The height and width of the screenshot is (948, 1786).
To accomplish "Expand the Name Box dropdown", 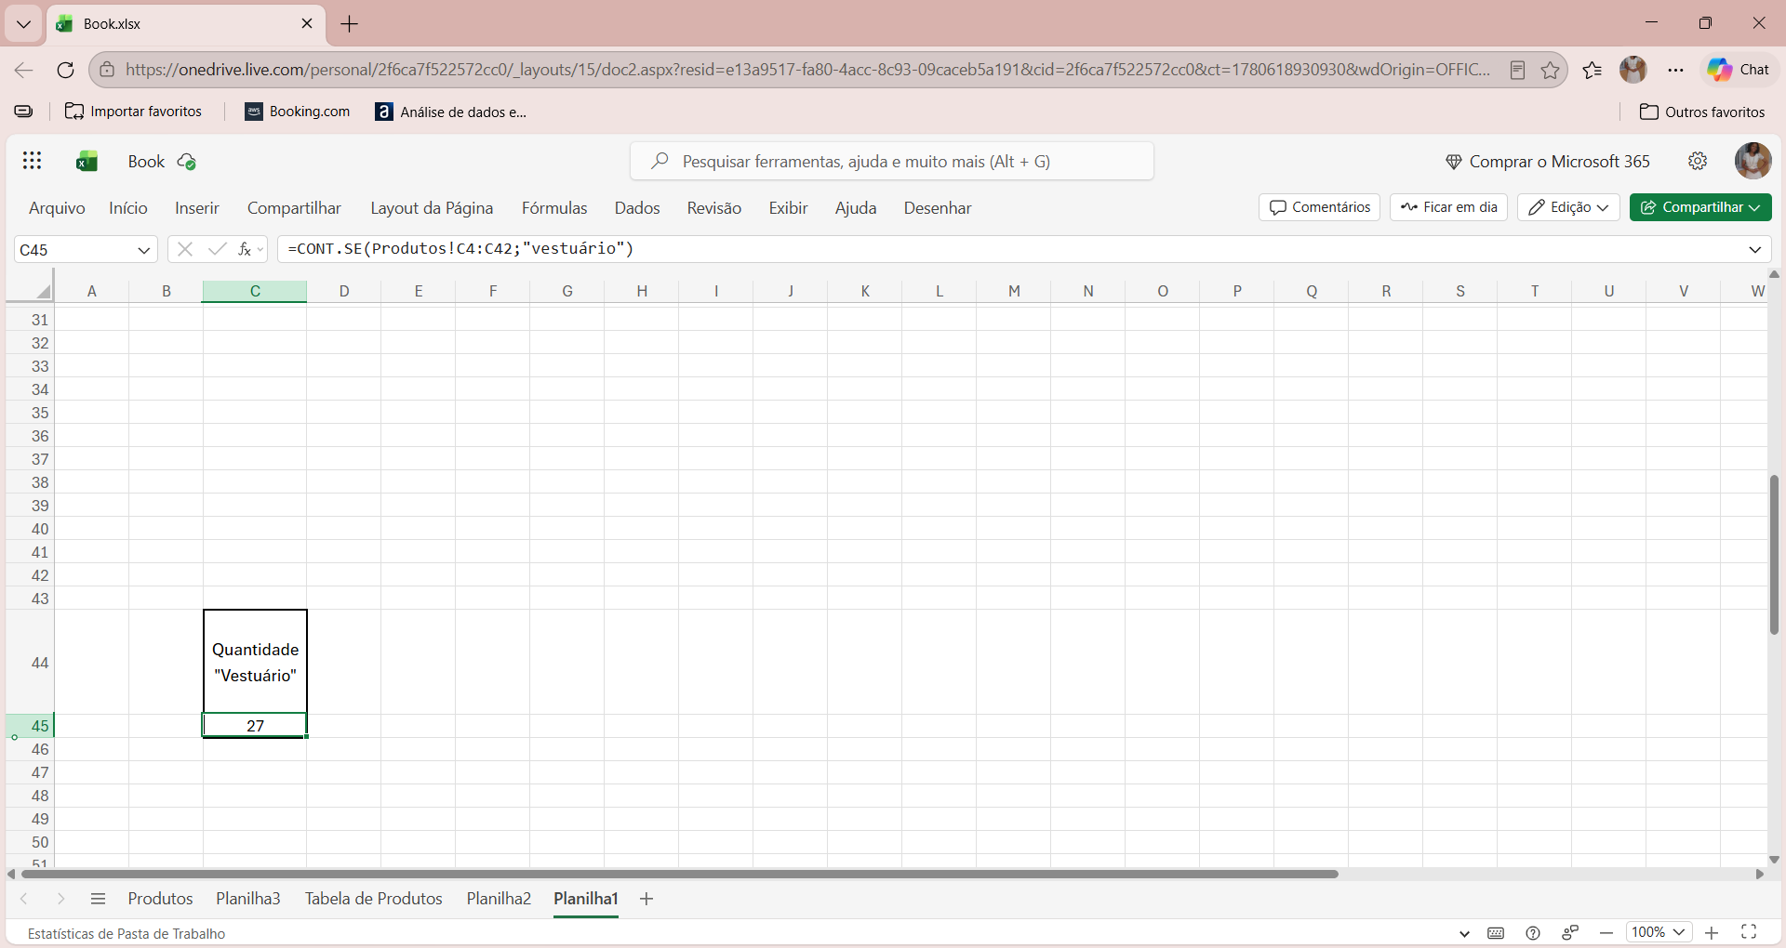I will pyautogui.click(x=143, y=250).
